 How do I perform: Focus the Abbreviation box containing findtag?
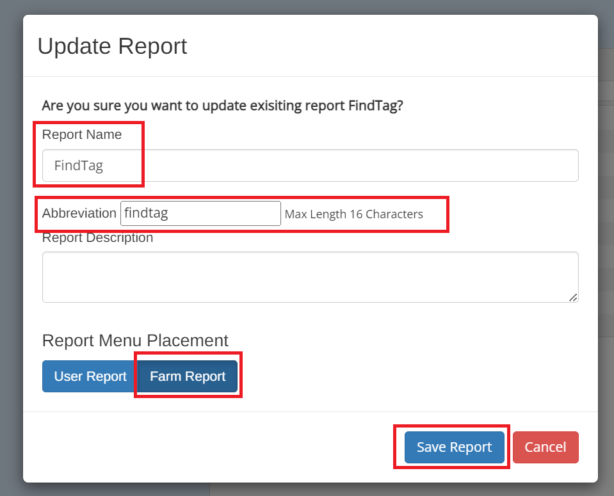click(200, 213)
